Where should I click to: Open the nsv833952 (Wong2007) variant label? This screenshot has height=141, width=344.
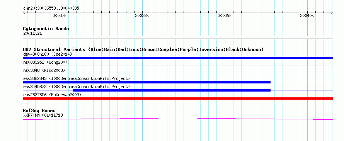46,63
